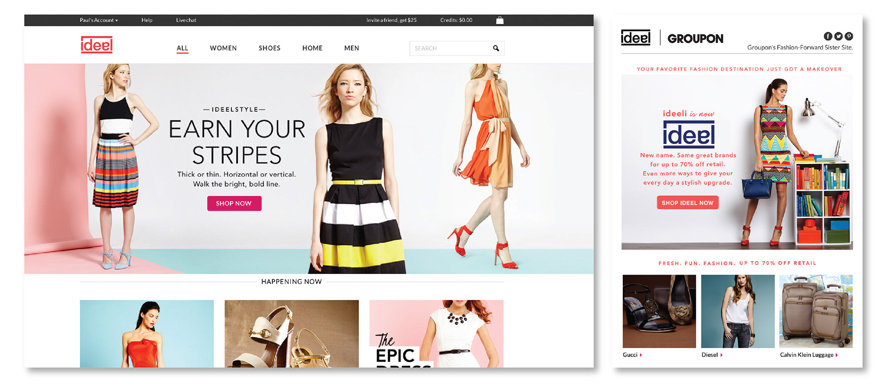
Task: Click the Groupon logo in email header
Action: click(x=695, y=39)
